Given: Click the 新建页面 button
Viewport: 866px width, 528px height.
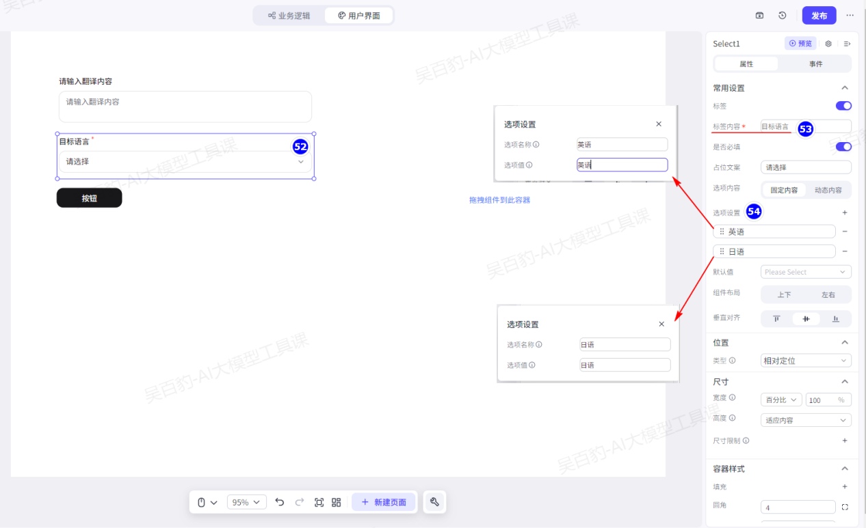Looking at the screenshot, I should pos(384,502).
